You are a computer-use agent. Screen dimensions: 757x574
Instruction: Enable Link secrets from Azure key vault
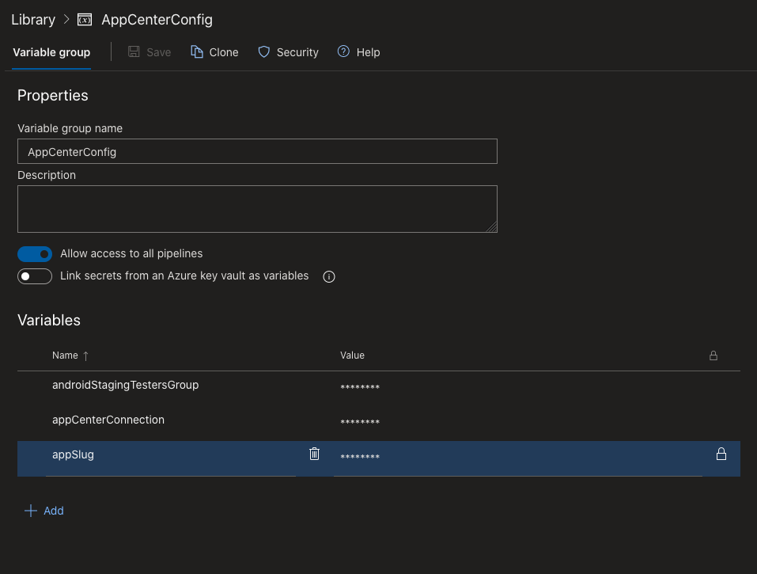35,276
